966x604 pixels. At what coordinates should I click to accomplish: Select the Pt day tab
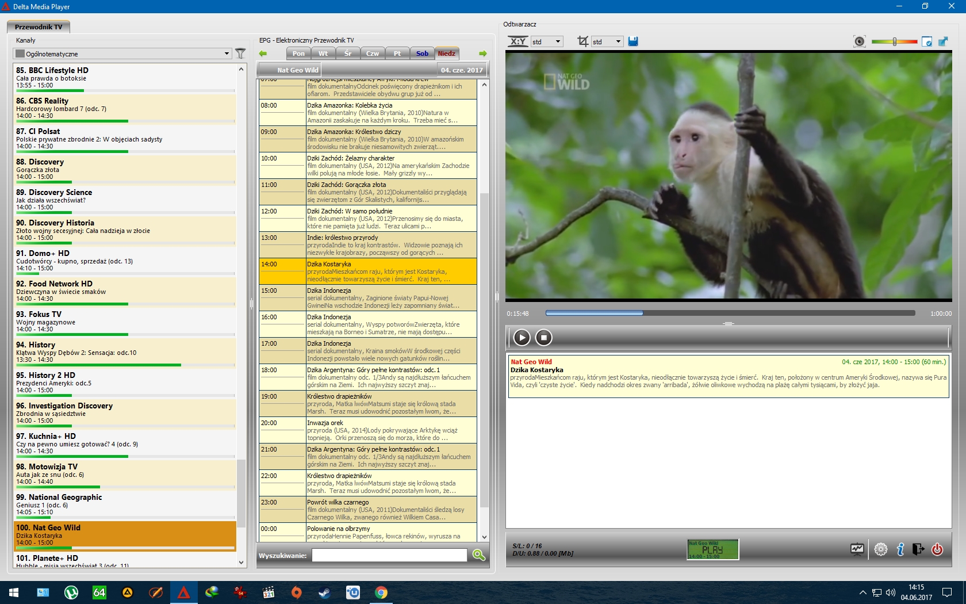pyautogui.click(x=397, y=53)
